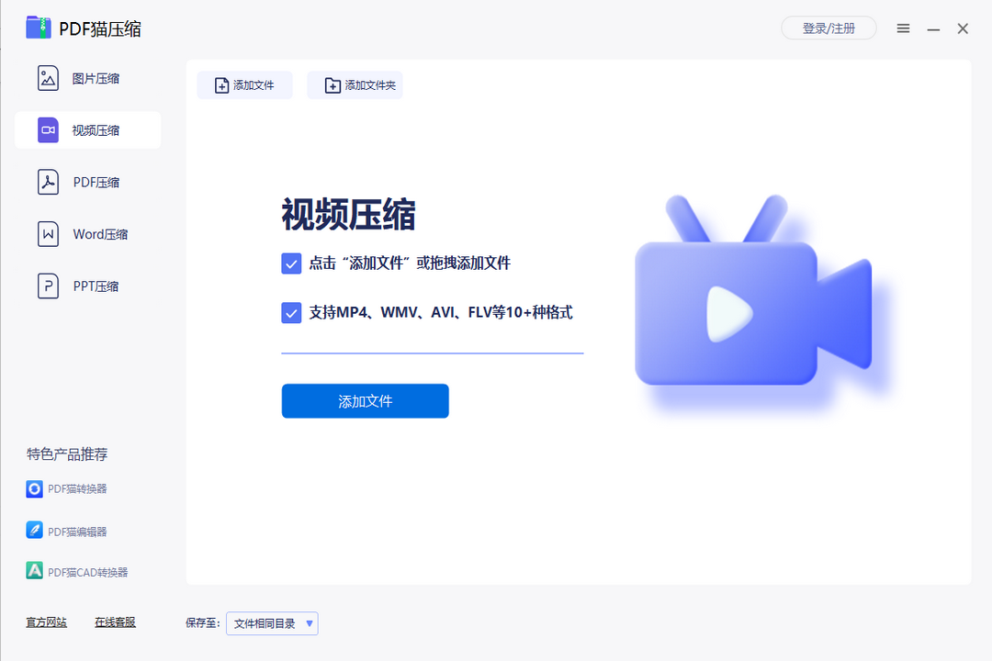Viewport: 992px width, 661px height.
Task: Toggle the 点击添加文件或拖拽添加文件 checkbox
Action: tap(291, 263)
